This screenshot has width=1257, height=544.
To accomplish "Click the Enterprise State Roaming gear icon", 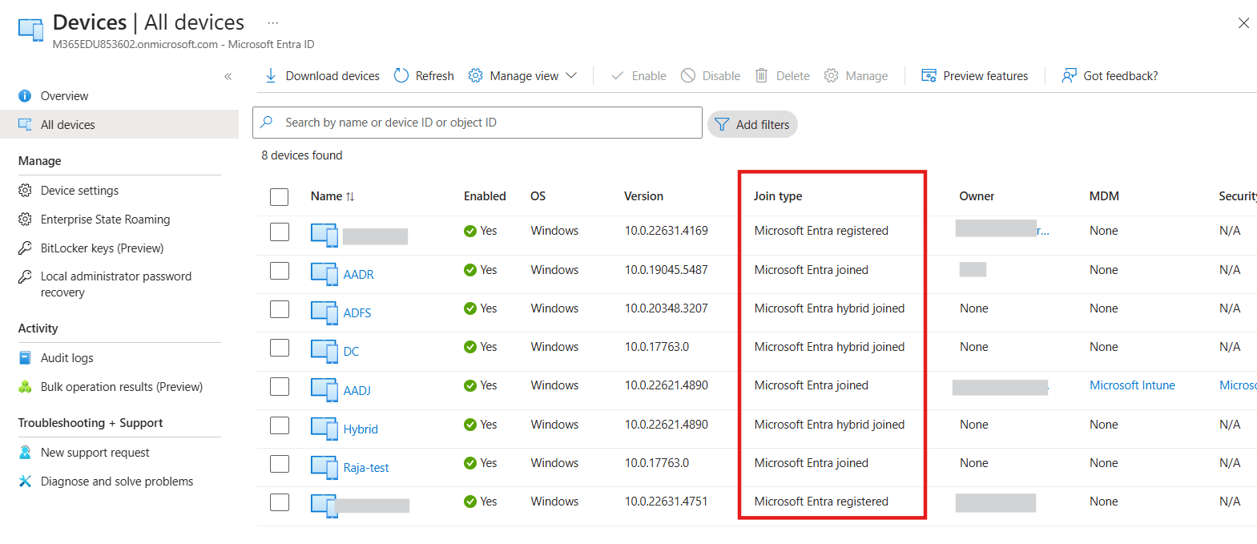I will [25, 219].
